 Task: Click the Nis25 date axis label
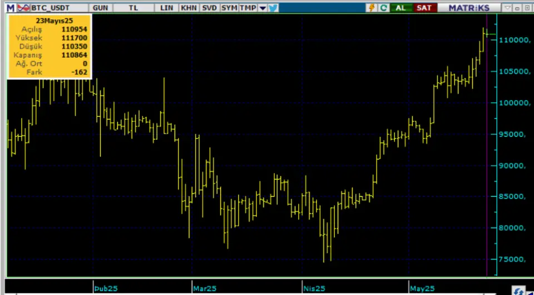coord(314,289)
